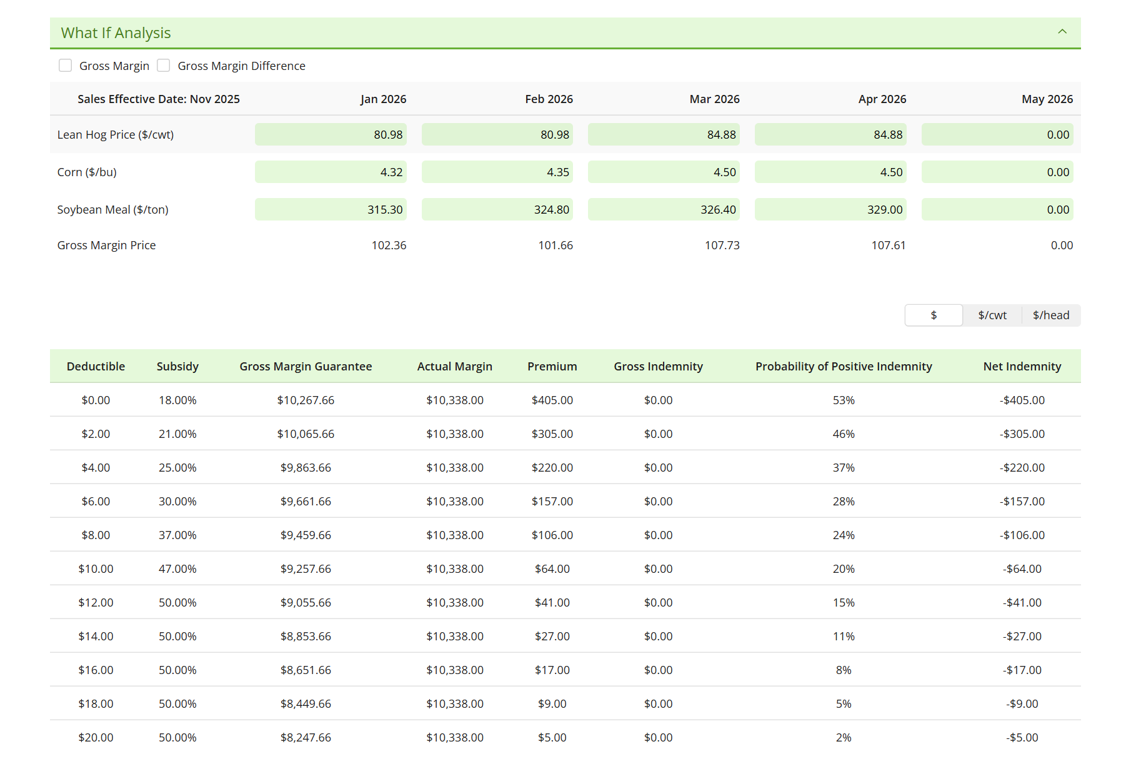Switch units to $/head
Image resolution: width=1136 pixels, height=769 pixels.
coord(1050,315)
